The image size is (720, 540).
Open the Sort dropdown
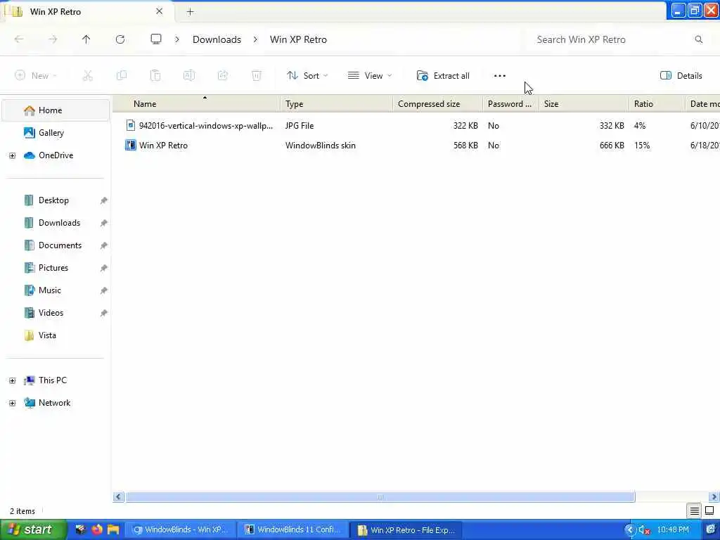(x=307, y=76)
